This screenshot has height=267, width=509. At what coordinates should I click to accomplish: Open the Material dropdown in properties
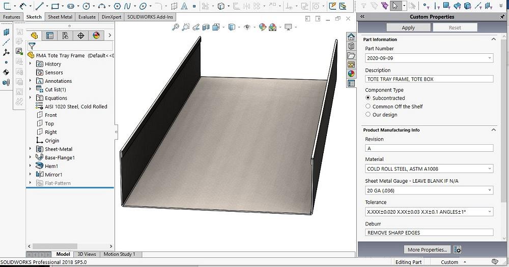pos(490,169)
